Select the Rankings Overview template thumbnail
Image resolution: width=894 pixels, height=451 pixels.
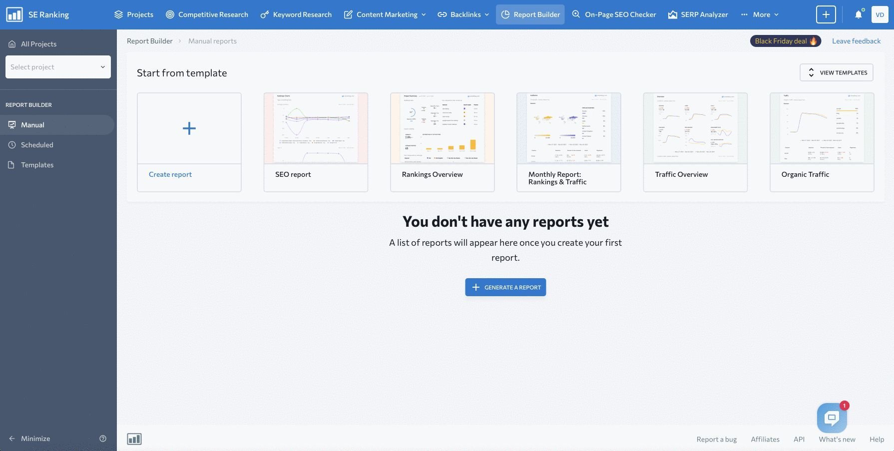pyautogui.click(x=443, y=128)
